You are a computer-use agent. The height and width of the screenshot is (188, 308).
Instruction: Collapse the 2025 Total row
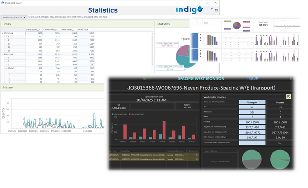pos(2,33)
